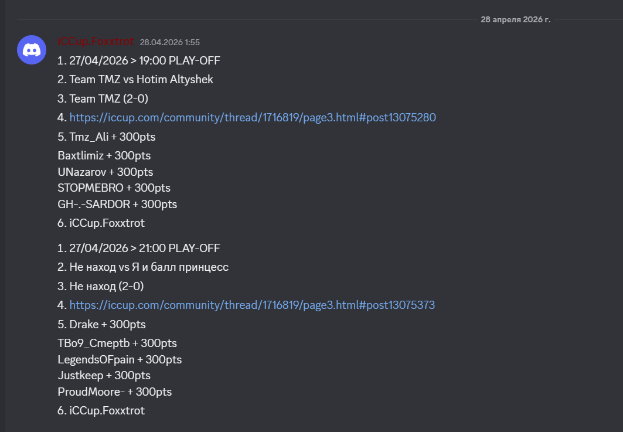Click the LegendsOFpain + 300pts entry
Image resolution: width=623 pixels, height=432 pixels.
120,359
